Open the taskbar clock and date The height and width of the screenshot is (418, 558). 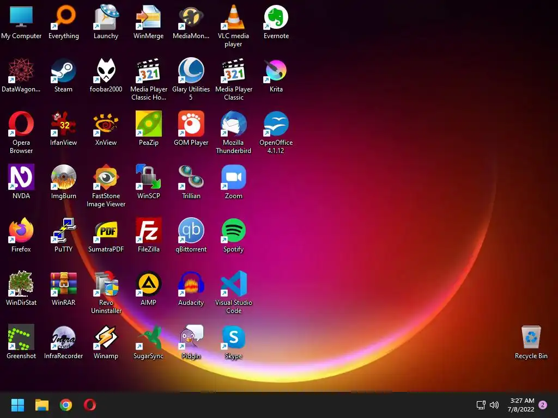click(x=521, y=405)
